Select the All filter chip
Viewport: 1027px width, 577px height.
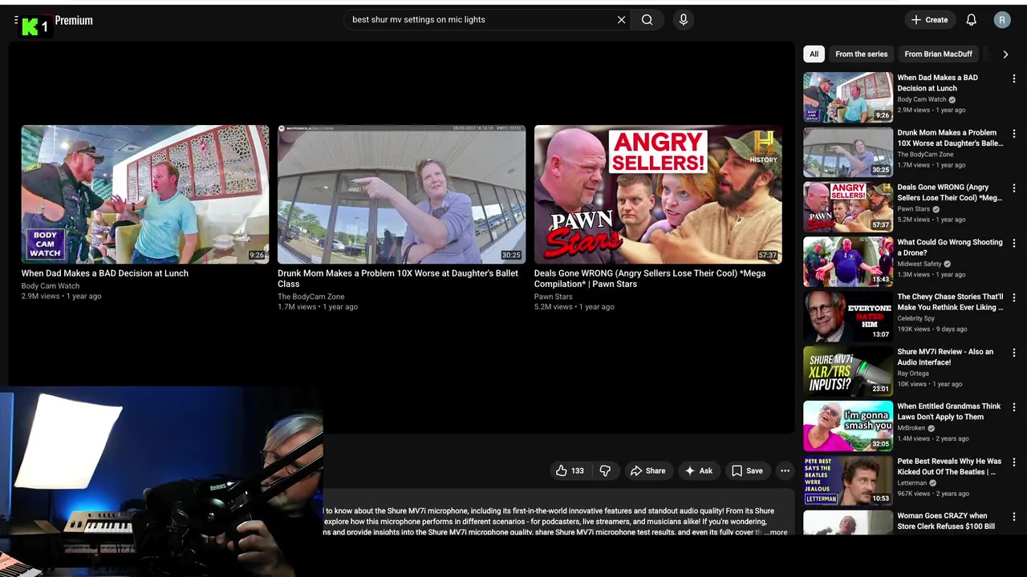click(x=814, y=54)
